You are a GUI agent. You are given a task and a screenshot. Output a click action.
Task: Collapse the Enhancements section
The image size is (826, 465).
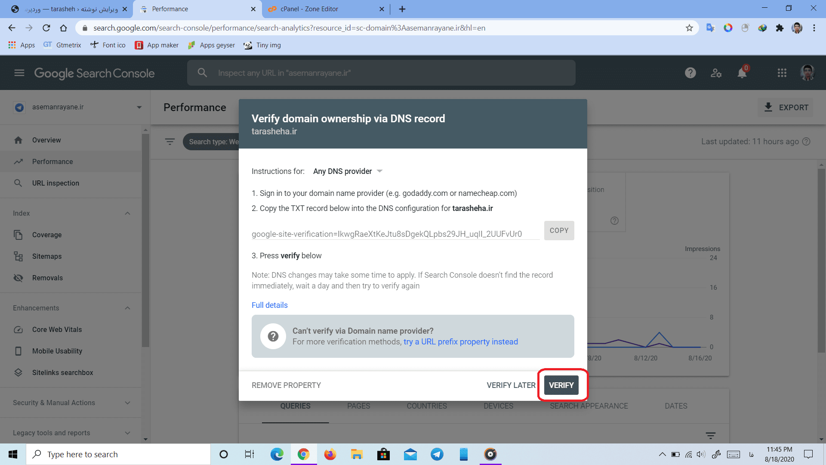(x=127, y=308)
